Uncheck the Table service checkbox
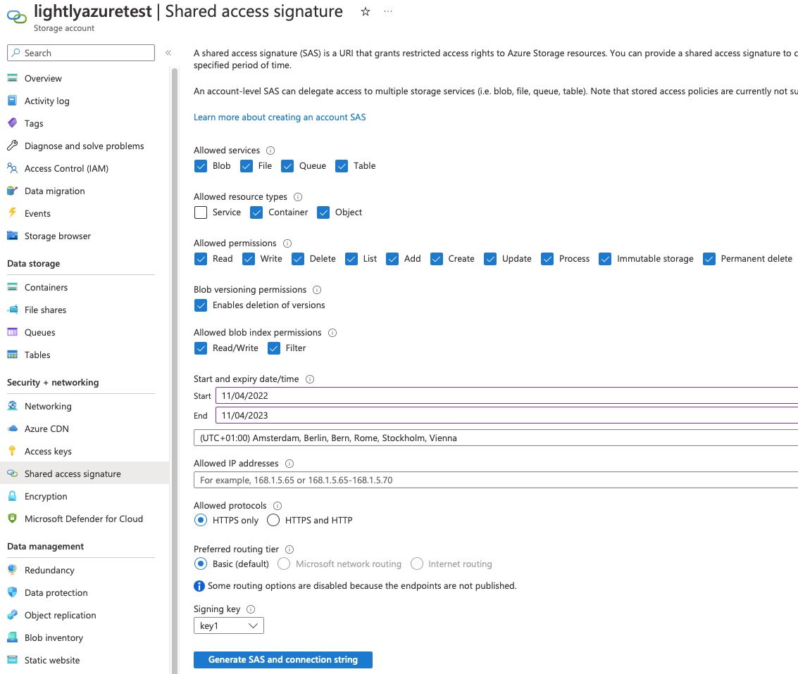798x674 pixels. [342, 166]
